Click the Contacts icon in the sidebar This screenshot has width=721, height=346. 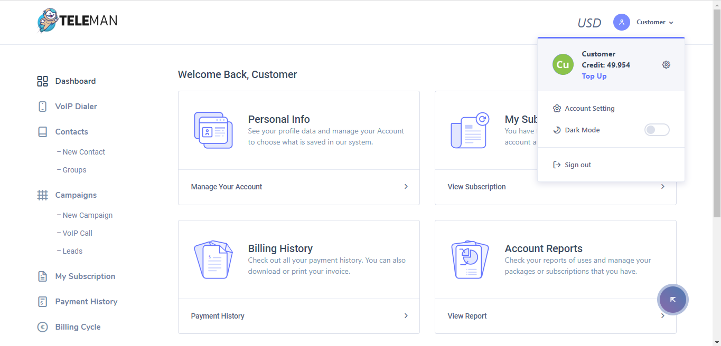pos(42,131)
